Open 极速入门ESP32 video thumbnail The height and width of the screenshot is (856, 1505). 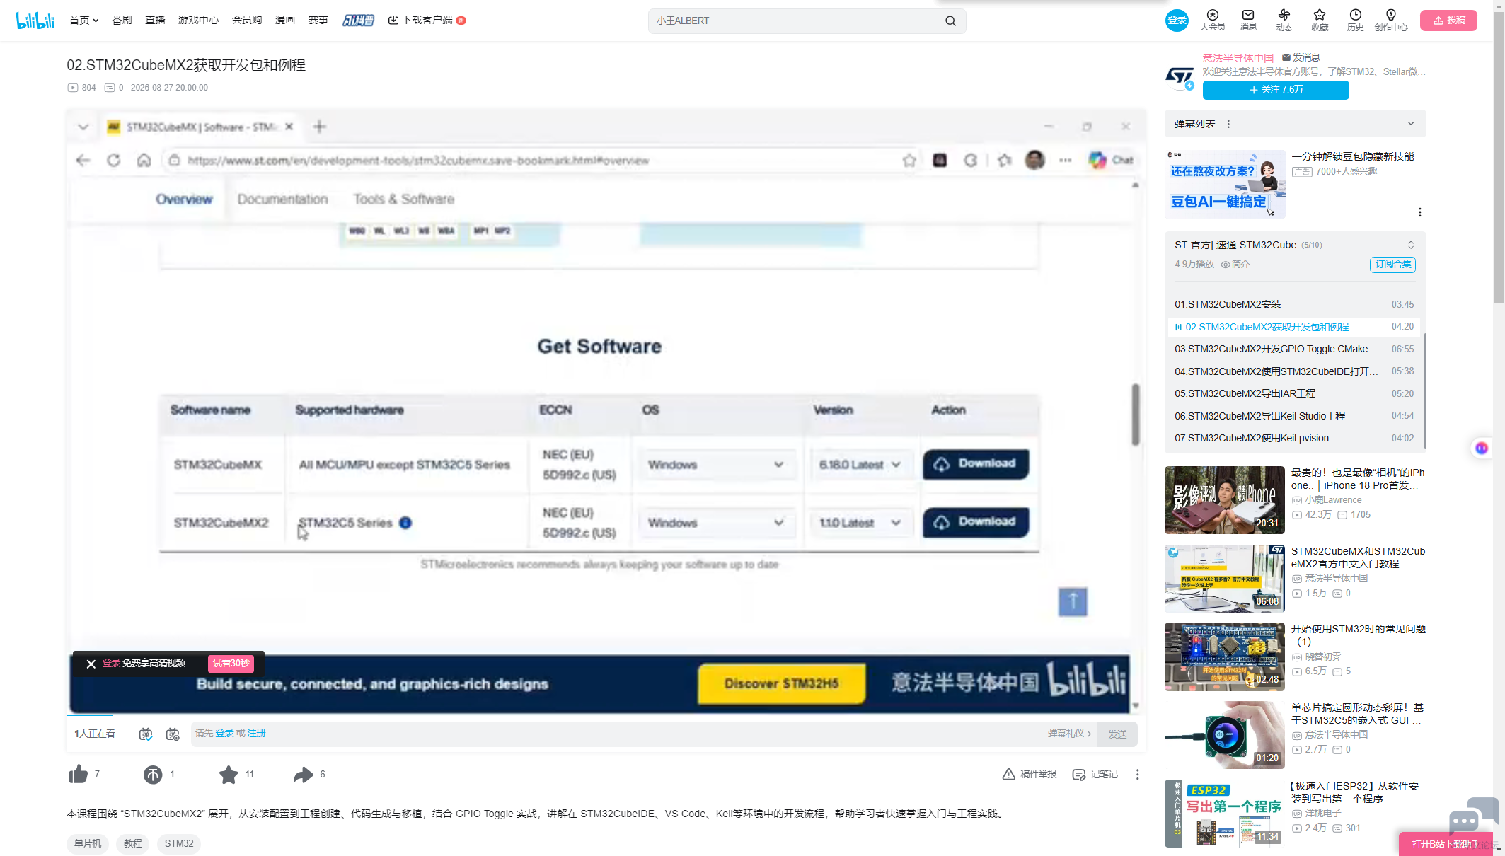click(1224, 813)
